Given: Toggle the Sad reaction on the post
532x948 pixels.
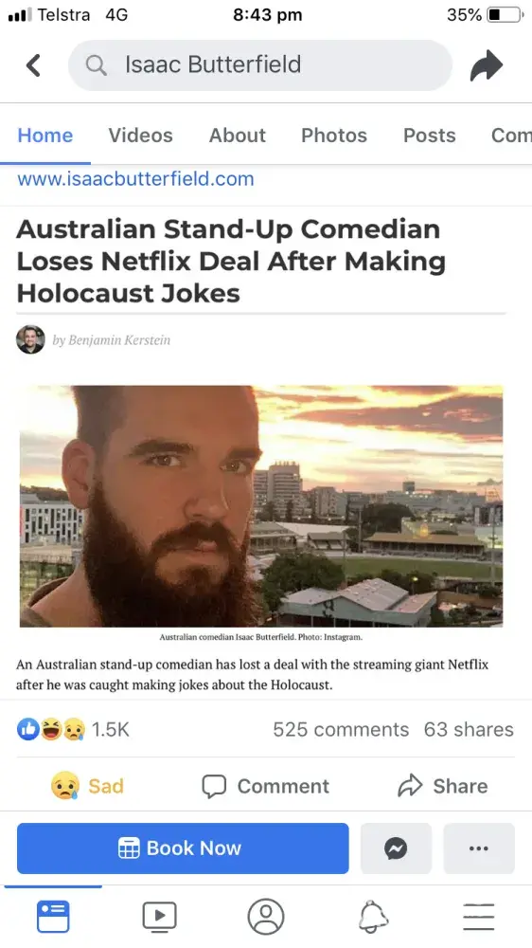Looking at the screenshot, I should click(87, 786).
